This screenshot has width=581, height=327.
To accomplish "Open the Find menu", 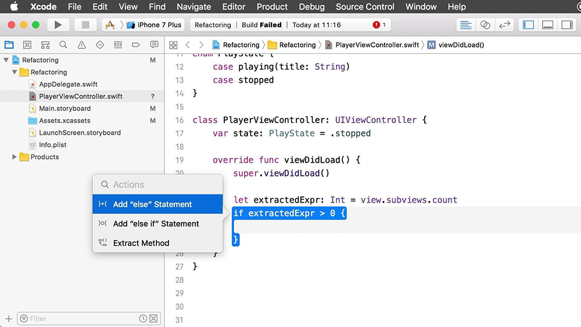I will (157, 6).
